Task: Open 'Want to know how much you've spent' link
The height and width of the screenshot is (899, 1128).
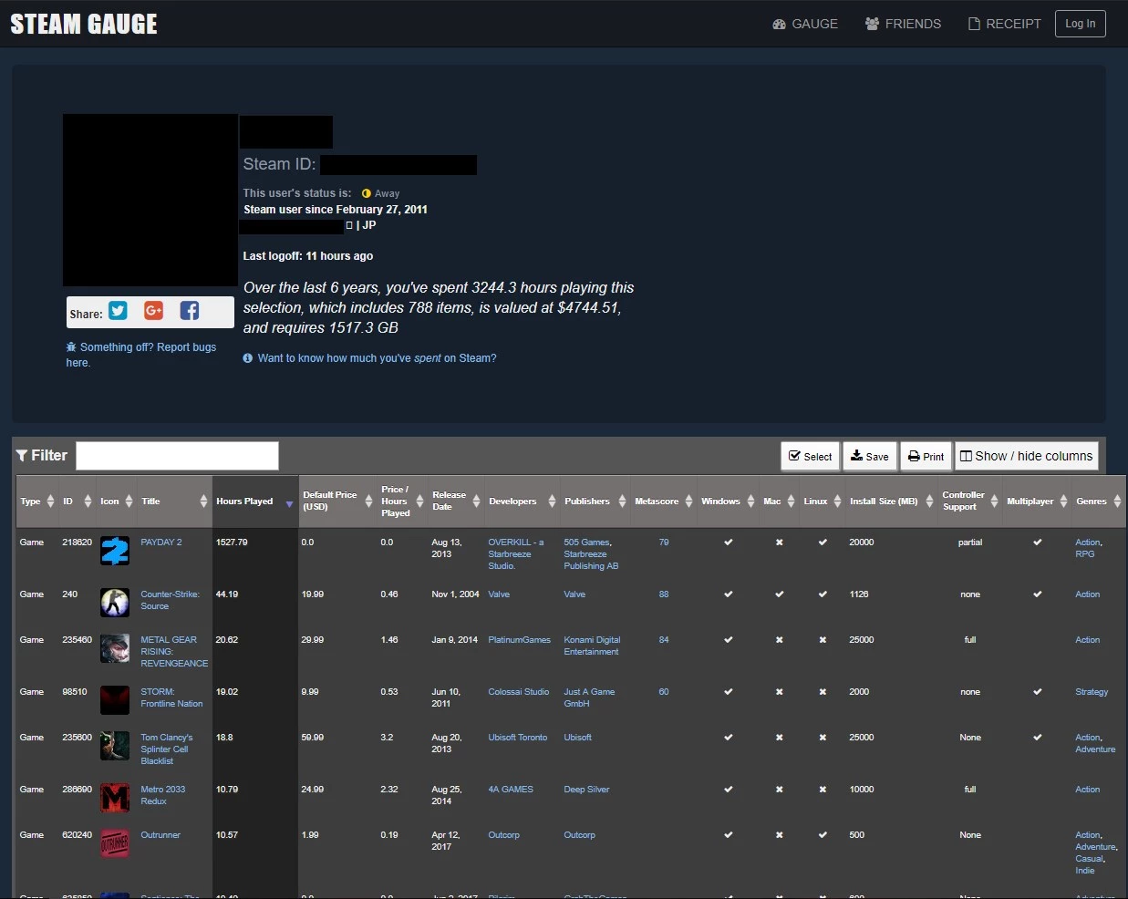Action: click(370, 358)
